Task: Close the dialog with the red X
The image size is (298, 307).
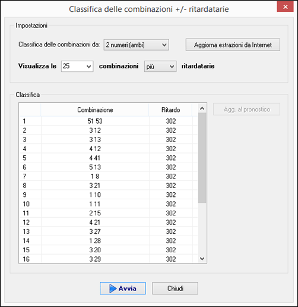Action: 285,7
